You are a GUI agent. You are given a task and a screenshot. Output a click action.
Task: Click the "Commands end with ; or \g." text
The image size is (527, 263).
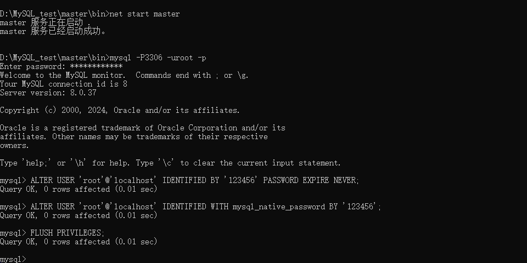coord(192,75)
